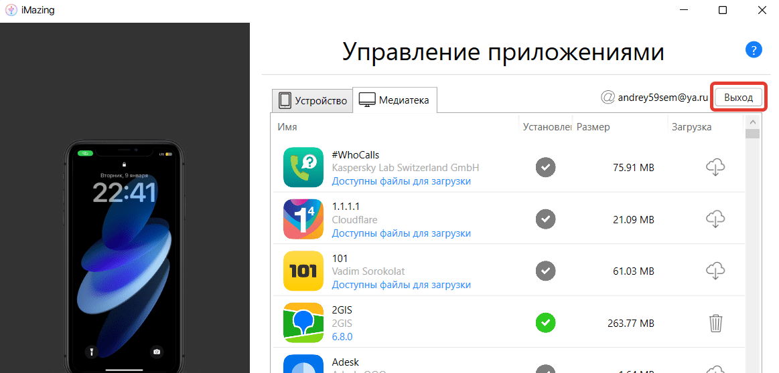Click the 75.91 MB size value
779x373 pixels.
(x=634, y=168)
